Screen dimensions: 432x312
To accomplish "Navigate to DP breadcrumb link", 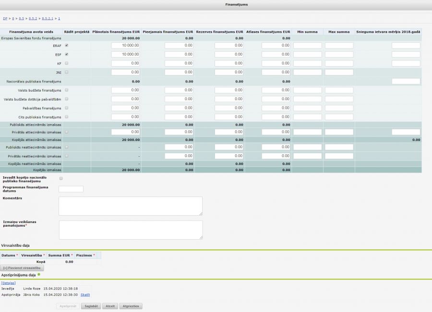I will tap(5, 18).
